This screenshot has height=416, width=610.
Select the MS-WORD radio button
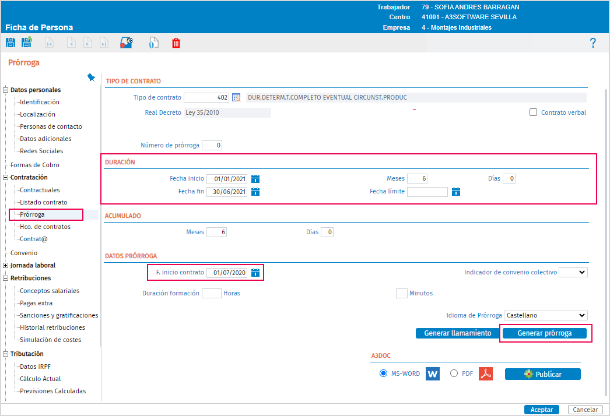pos(383,373)
